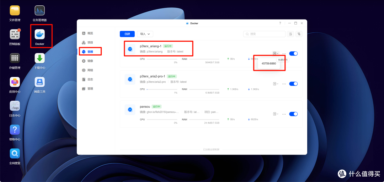384x182 pixels.
Task: Open the 文件管理 desktop icon
Action: (x=15, y=11)
